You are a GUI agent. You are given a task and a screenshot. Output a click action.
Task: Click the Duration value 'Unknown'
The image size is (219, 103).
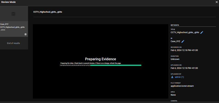tap(175, 59)
